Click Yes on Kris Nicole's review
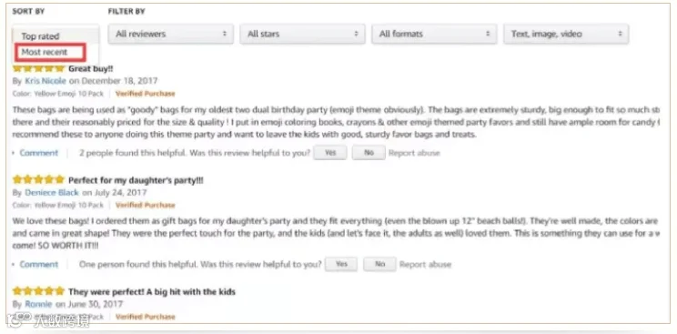 click(330, 153)
